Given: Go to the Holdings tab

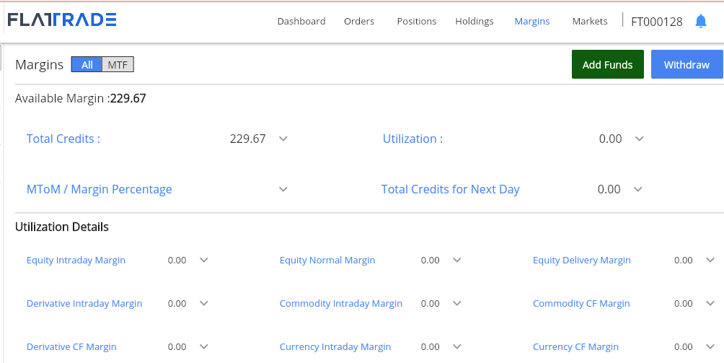Looking at the screenshot, I should pyautogui.click(x=474, y=21).
